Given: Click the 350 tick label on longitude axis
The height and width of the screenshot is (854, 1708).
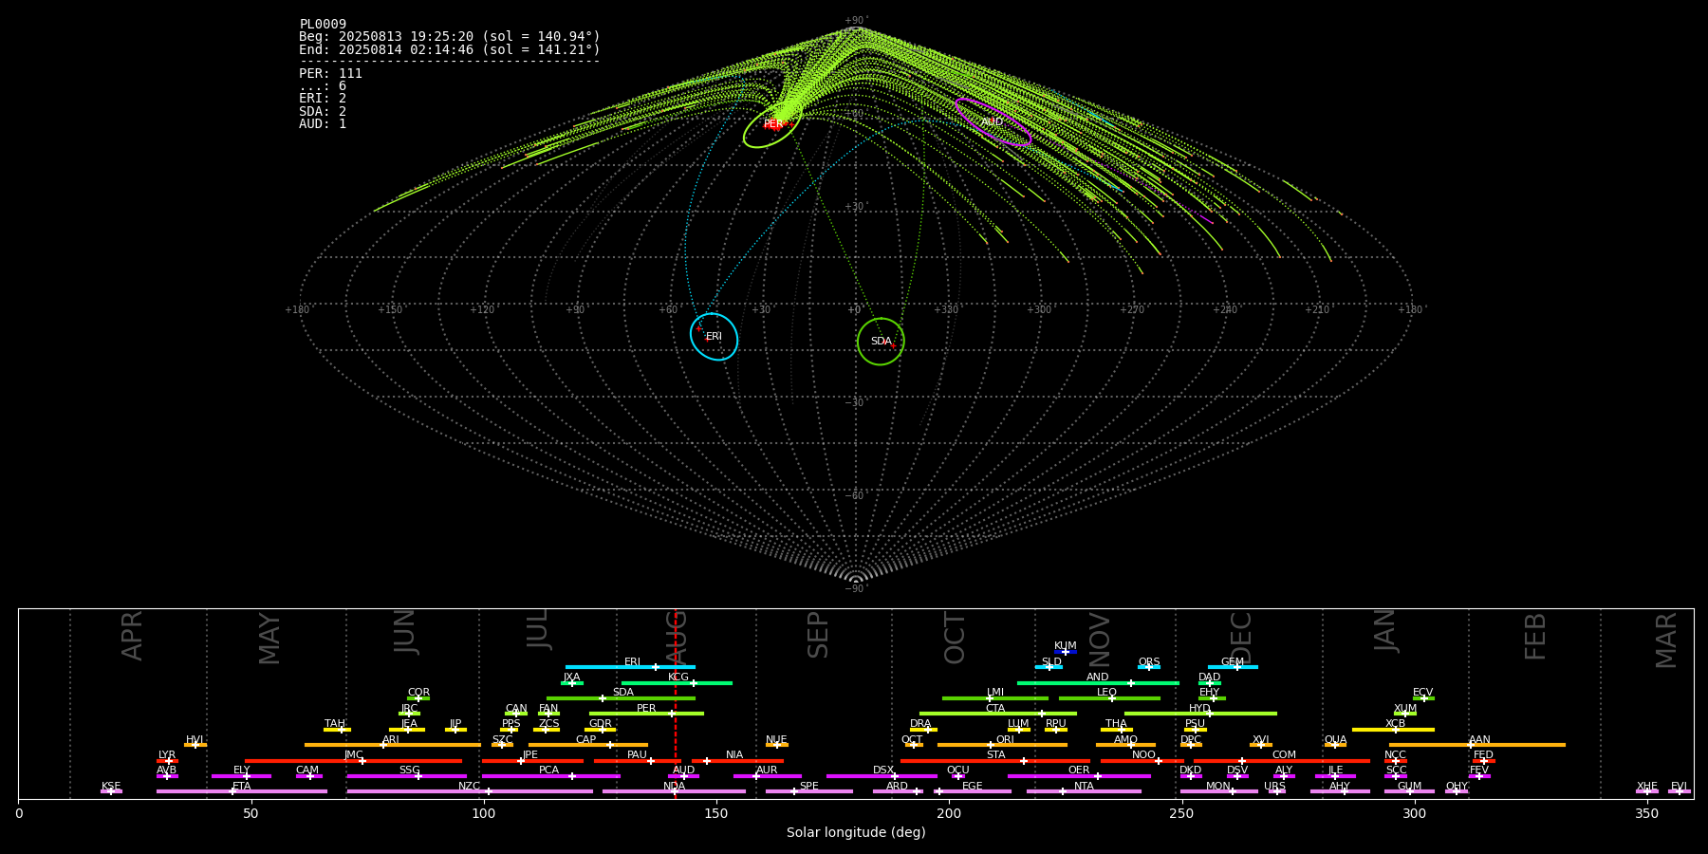Looking at the screenshot, I should (1646, 814).
